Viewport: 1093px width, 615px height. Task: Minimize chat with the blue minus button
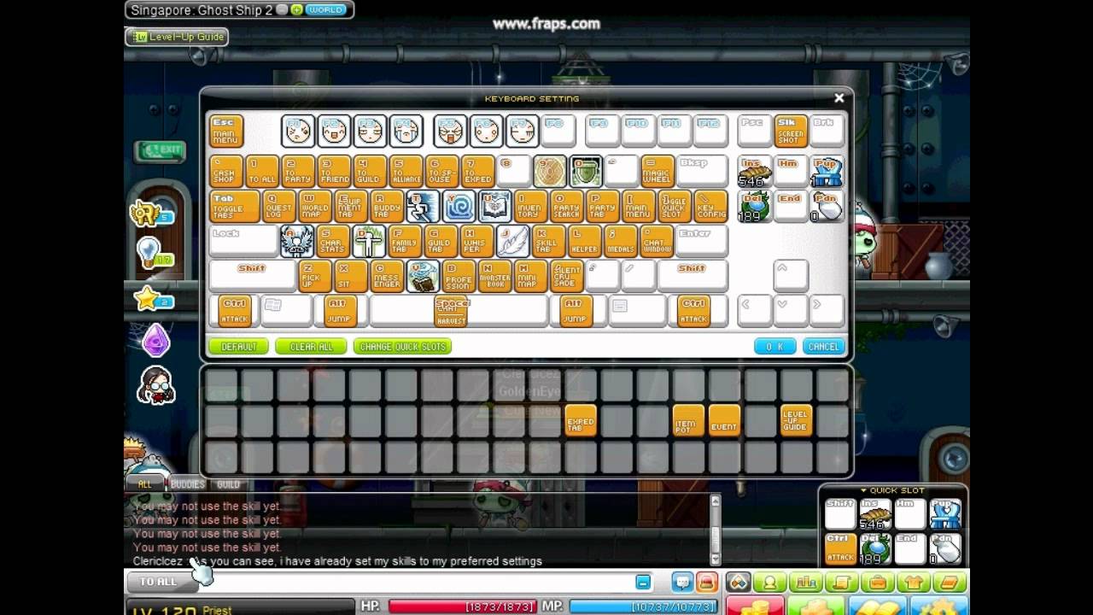(x=643, y=583)
